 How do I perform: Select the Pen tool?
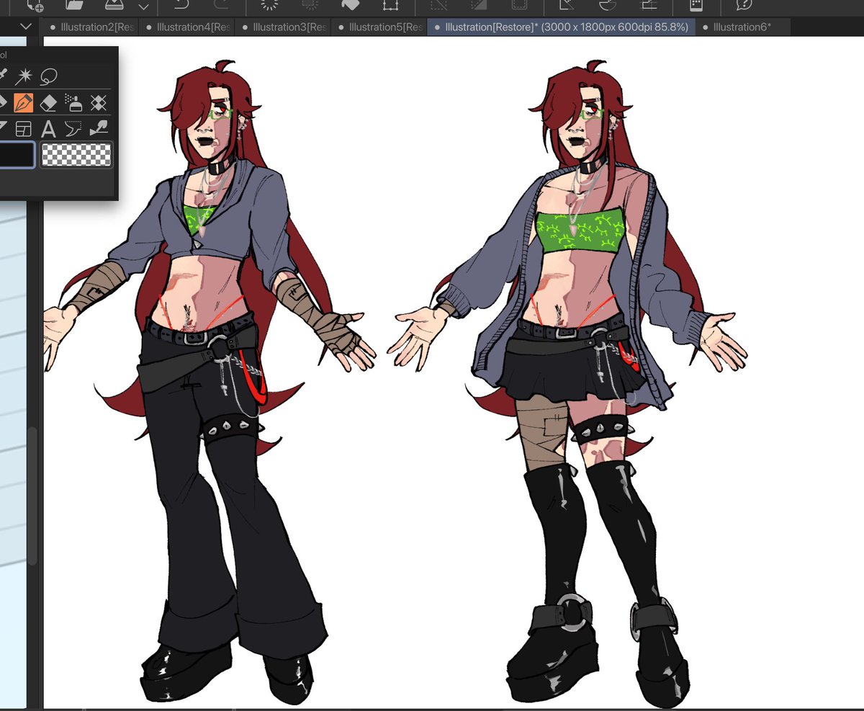click(23, 102)
